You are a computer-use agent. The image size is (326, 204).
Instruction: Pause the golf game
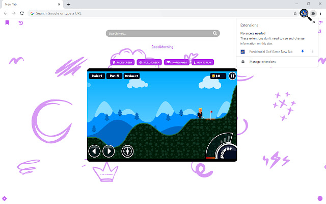click(x=232, y=76)
